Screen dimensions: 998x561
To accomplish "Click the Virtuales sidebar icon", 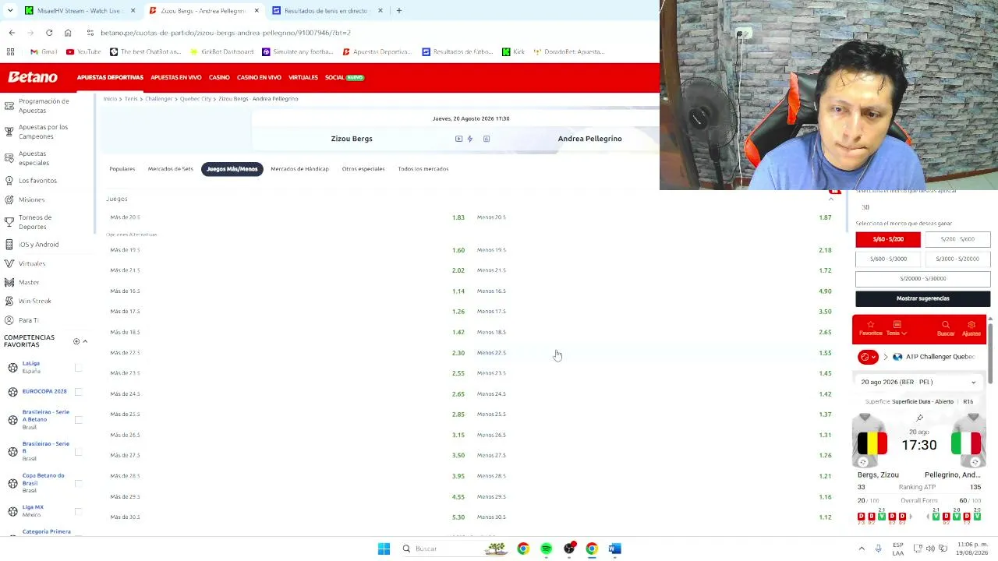I will (x=9, y=263).
